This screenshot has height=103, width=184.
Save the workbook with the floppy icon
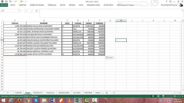tap(6, 1)
